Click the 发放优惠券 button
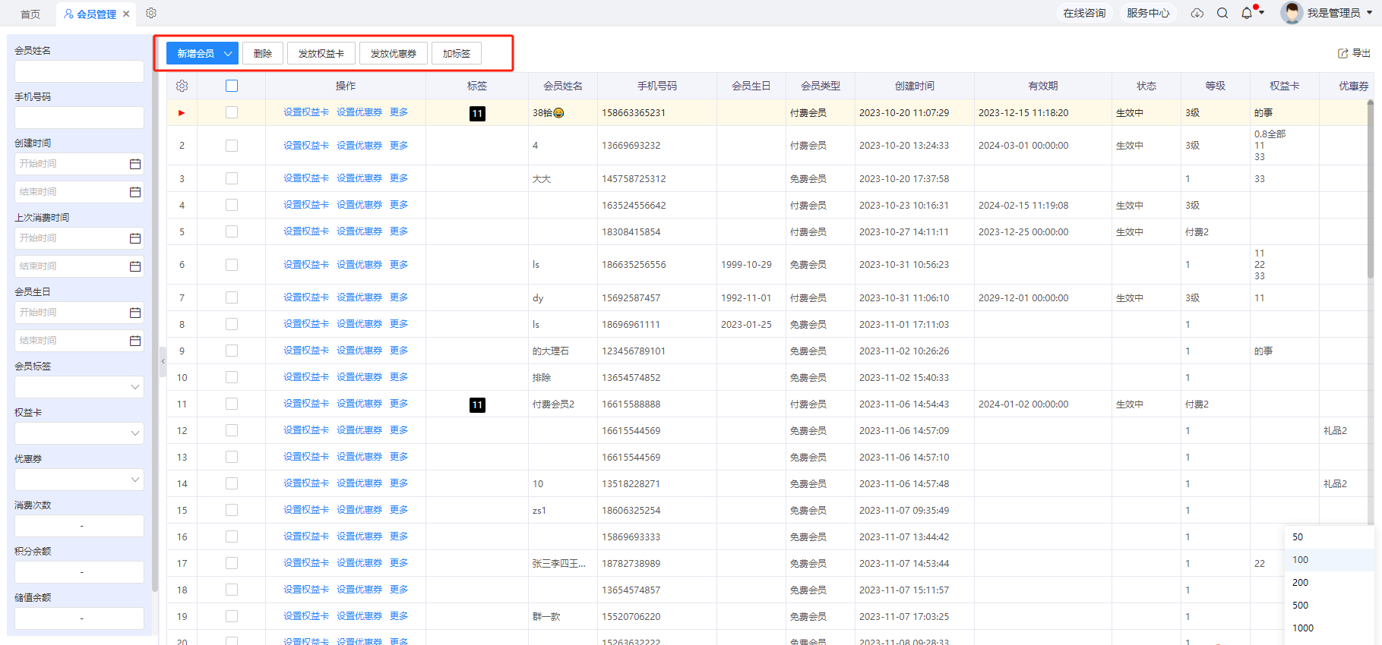Image resolution: width=1382 pixels, height=645 pixels. click(x=393, y=54)
